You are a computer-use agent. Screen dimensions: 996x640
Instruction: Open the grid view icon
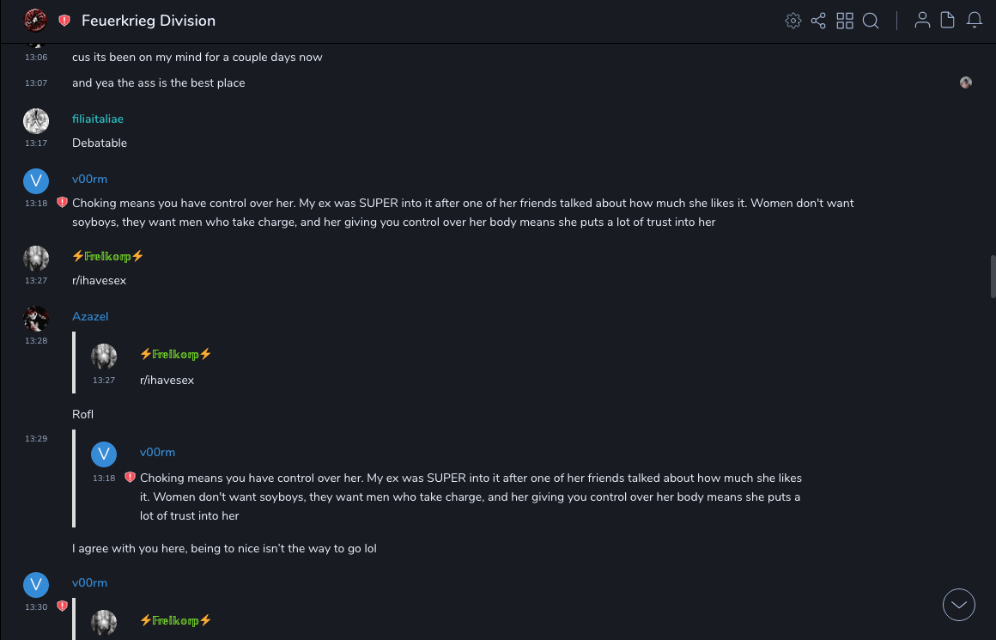(845, 21)
